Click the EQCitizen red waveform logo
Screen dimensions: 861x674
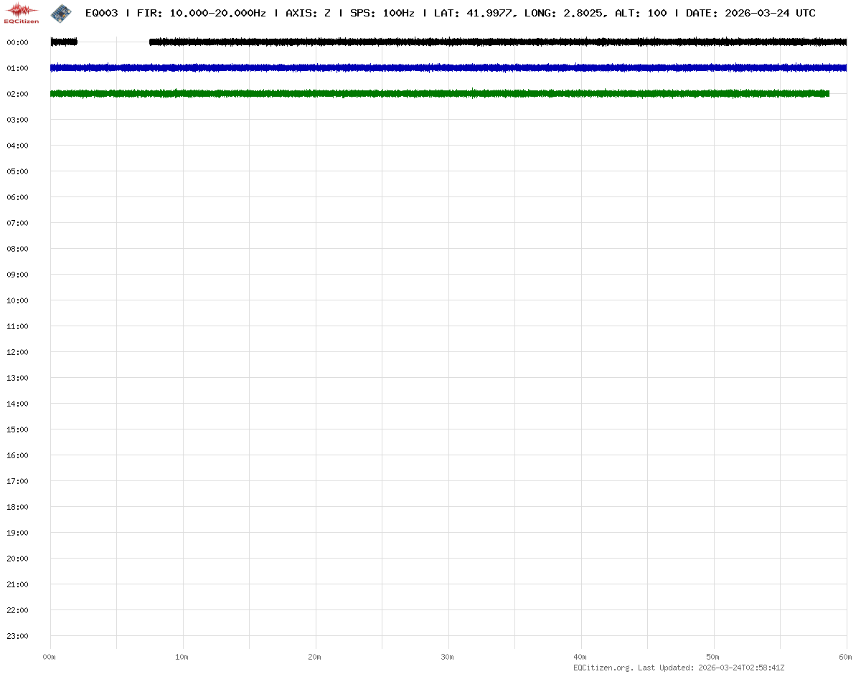pos(22,12)
